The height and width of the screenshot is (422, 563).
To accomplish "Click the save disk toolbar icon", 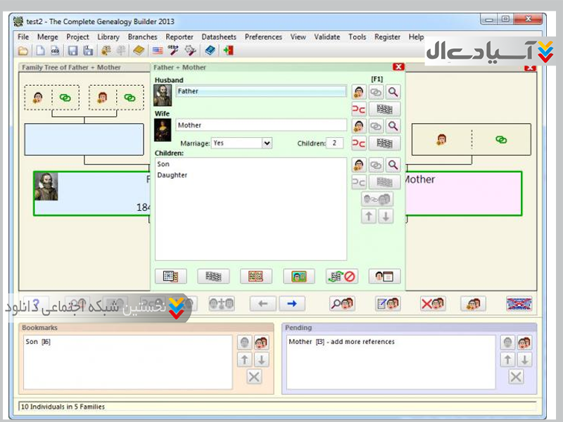I will [72, 51].
